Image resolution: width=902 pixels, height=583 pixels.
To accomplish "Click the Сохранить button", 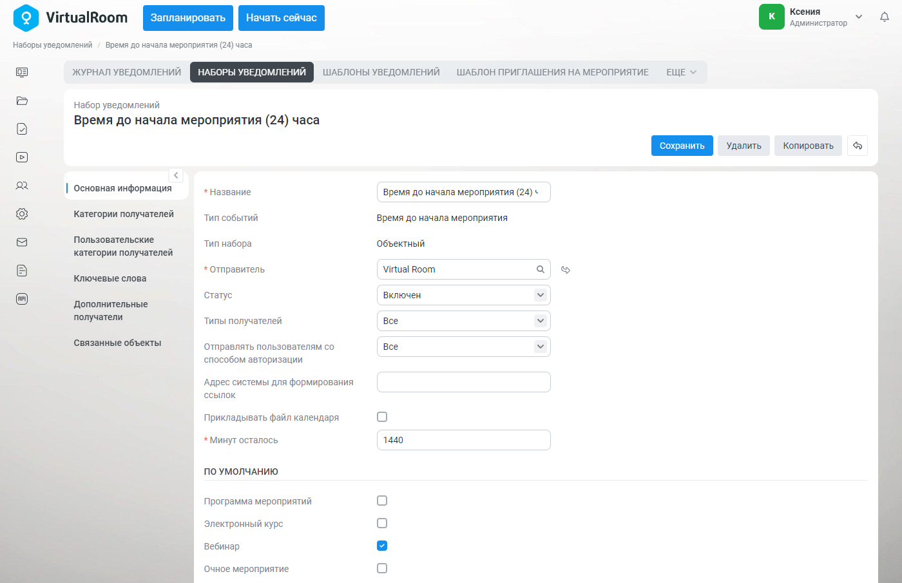I will [x=682, y=146].
